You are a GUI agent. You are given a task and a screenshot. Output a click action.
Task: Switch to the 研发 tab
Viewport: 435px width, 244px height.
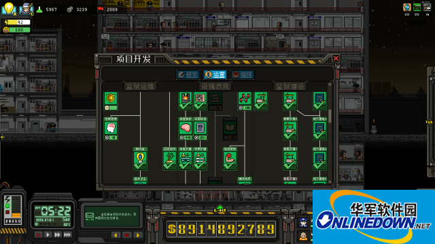point(188,75)
